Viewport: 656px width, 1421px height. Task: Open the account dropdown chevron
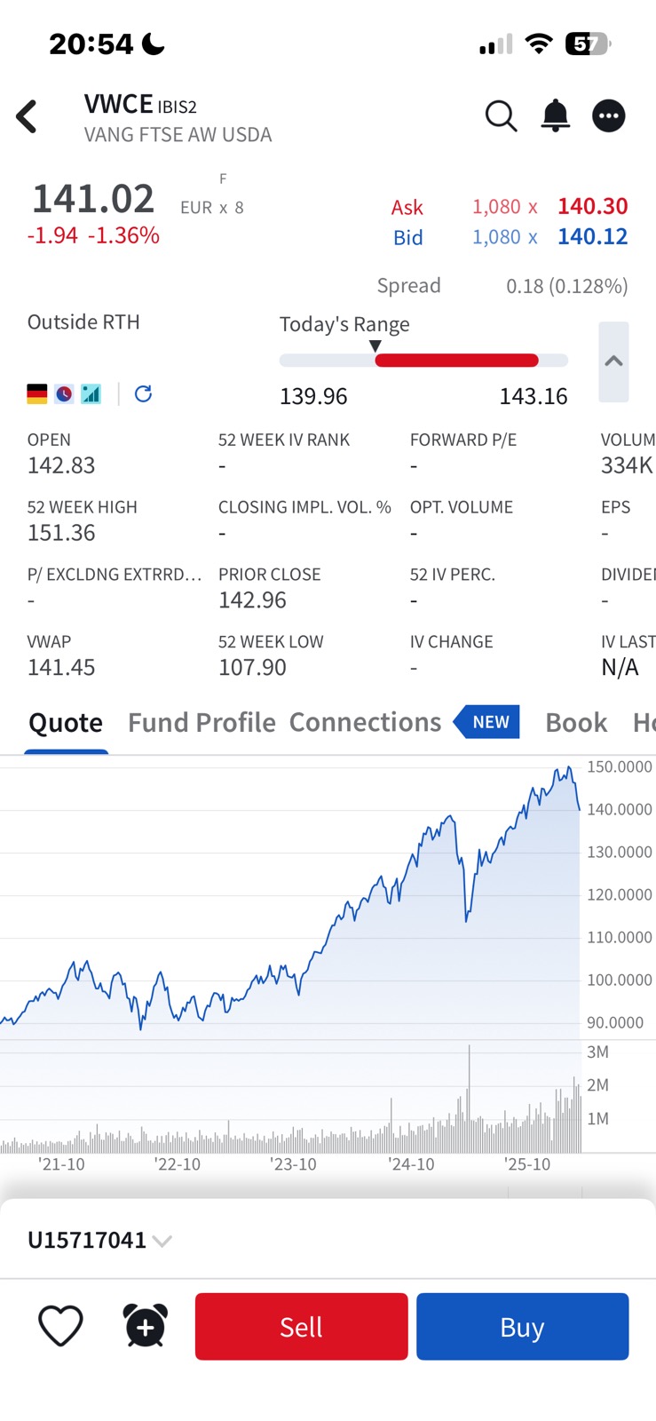coord(162,1241)
